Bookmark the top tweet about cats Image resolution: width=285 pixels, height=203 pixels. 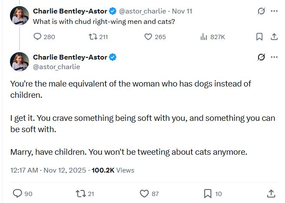[x=259, y=37]
